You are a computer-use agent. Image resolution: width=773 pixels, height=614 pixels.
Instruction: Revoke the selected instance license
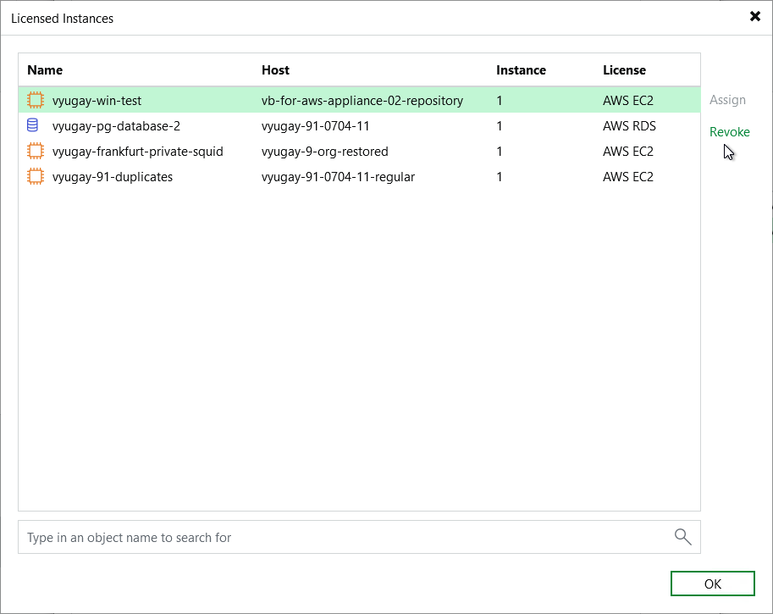(729, 132)
